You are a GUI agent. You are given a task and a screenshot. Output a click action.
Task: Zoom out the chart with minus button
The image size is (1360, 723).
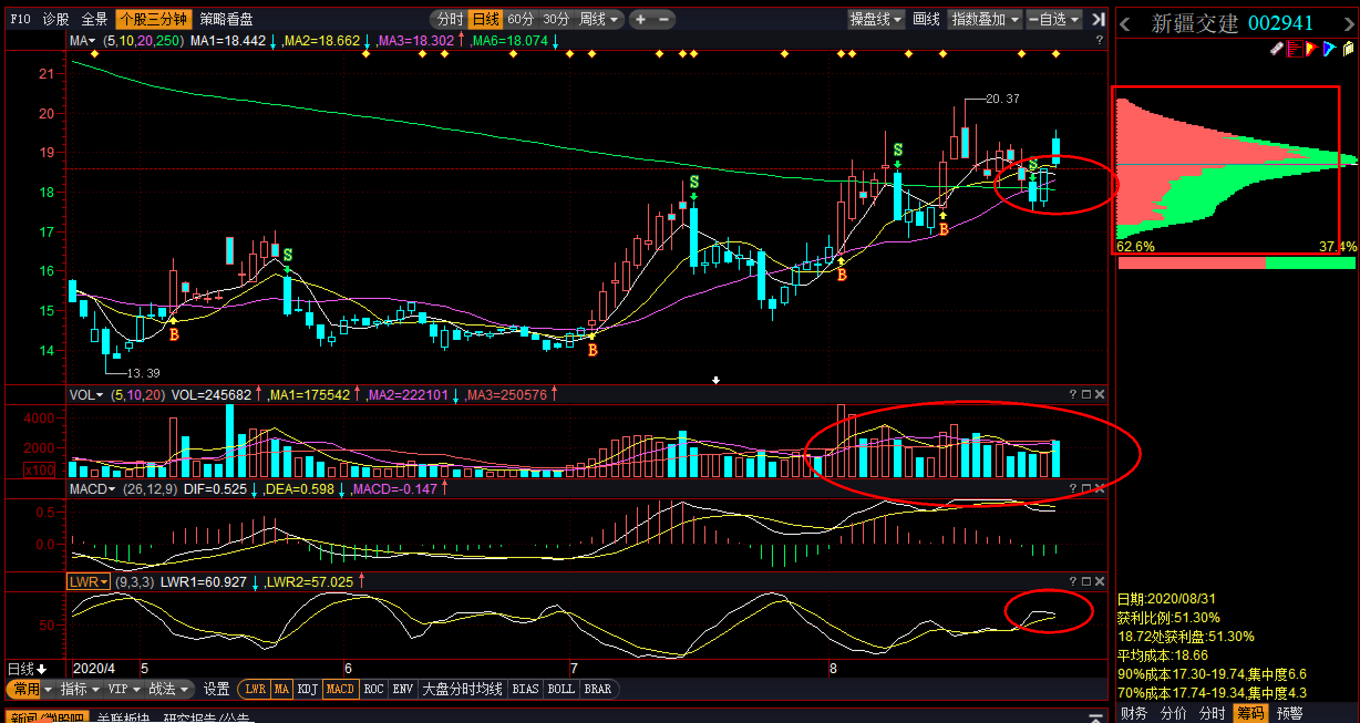click(x=663, y=19)
